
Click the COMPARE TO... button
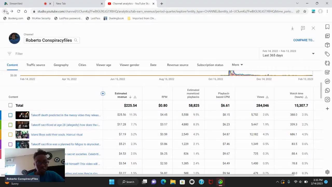point(304,40)
